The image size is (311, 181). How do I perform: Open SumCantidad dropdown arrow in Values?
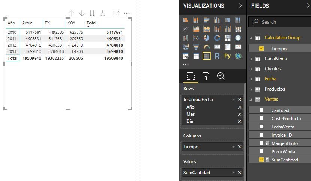tap(233, 173)
